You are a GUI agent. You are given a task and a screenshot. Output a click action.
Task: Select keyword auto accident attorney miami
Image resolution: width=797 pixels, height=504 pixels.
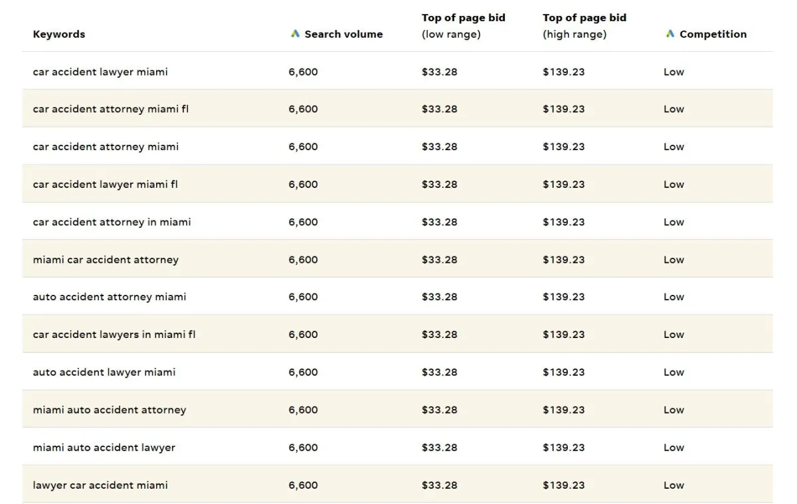click(110, 297)
